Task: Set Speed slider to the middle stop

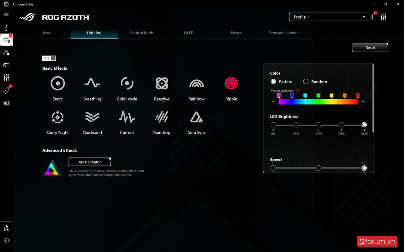Action: coord(319,168)
